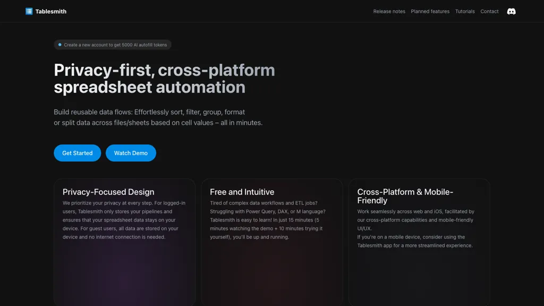The width and height of the screenshot is (544, 306).
Task: Select the Cross-Platform & Mobile-Friendly heading
Action: (405, 196)
